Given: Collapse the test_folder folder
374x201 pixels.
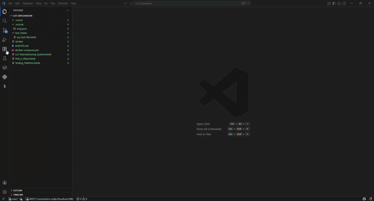Looking at the screenshot, I should click(x=21, y=33).
